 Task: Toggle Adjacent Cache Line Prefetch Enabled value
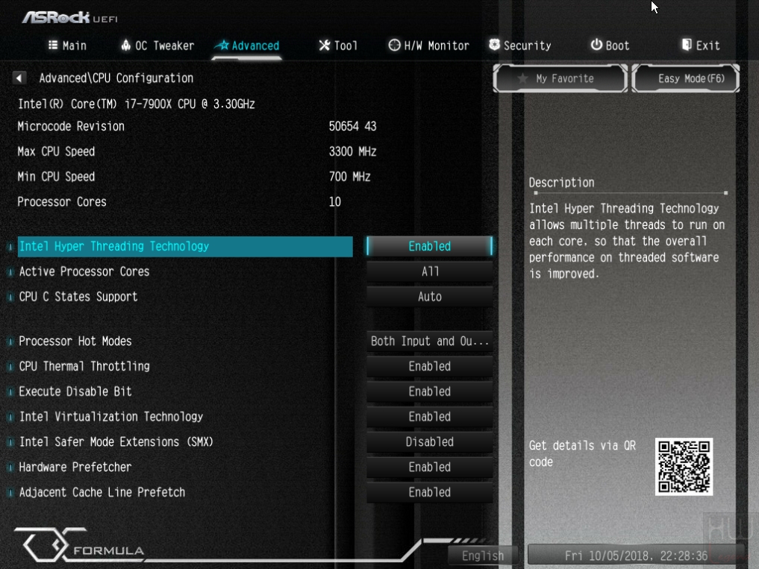click(x=429, y=492)
